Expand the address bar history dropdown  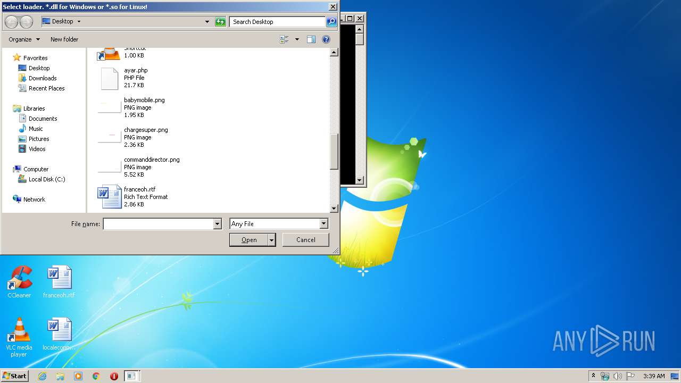(207, 22)
